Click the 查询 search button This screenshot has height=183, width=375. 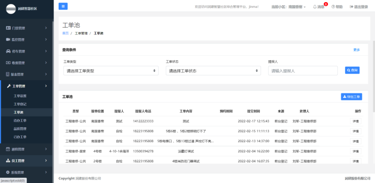(352, 70)
